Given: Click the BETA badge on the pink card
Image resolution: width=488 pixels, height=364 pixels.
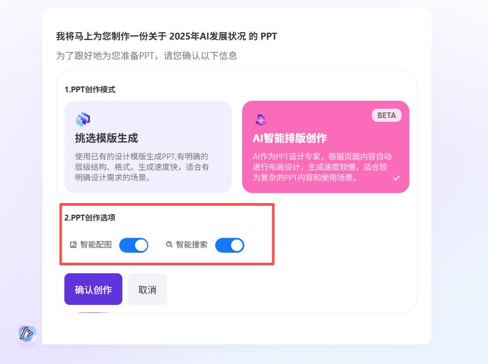Looking at the screenshot, I should 386,116.
